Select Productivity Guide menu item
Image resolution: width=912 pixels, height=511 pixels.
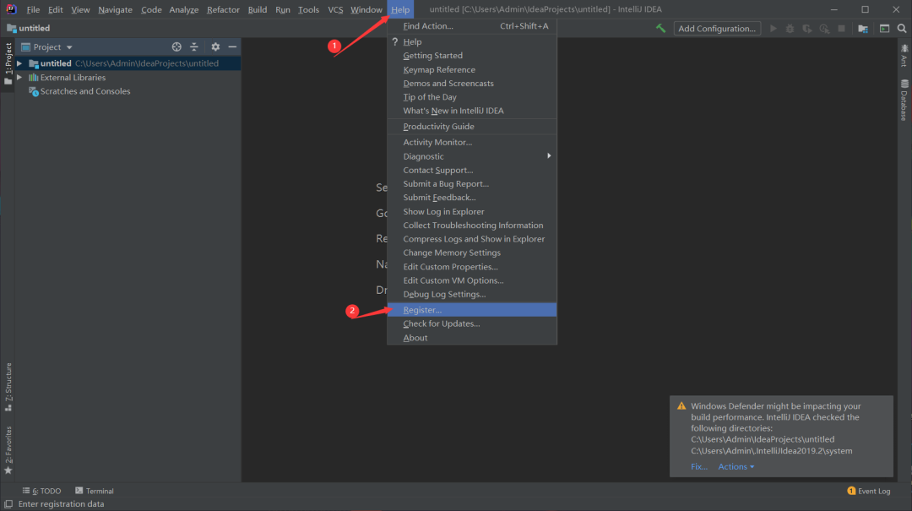point(472,127)
